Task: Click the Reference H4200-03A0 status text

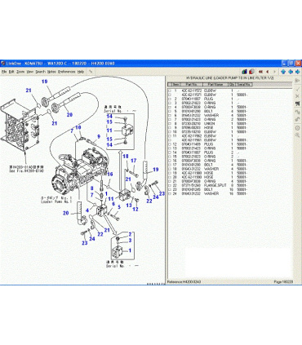Action: click(x=184, y=282)
